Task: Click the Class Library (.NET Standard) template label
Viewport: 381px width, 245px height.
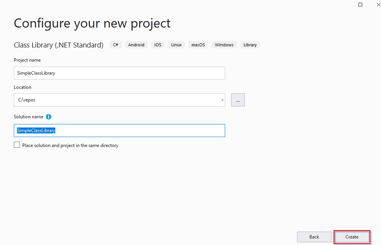Action: (58, 45)
